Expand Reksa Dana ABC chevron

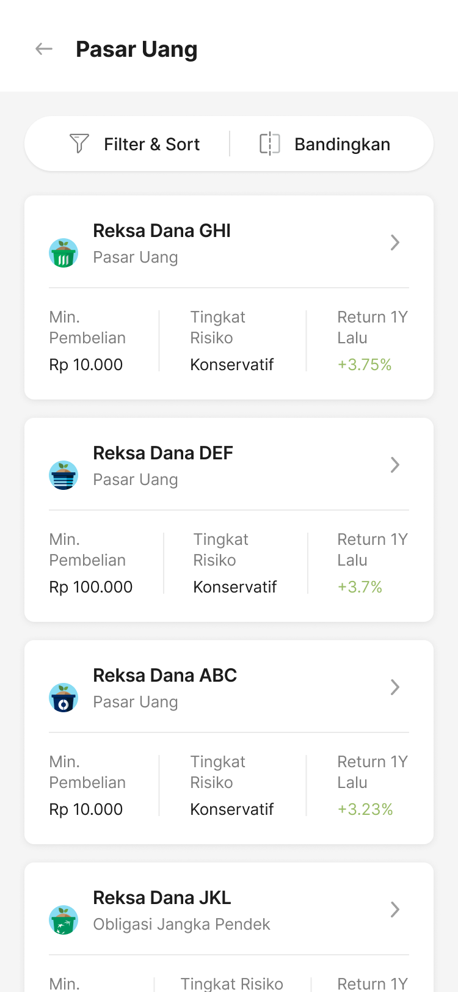tap(395, 687)
